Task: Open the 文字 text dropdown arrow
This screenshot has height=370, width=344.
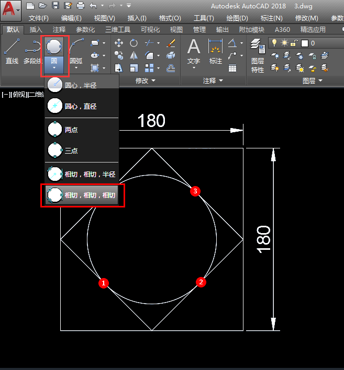Action: 194,68
